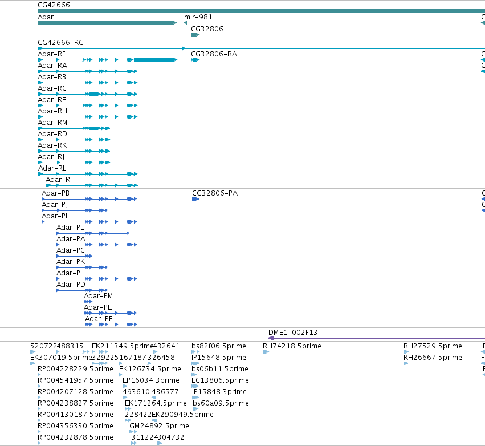Click the CG32806-PA protein label
This screenshot has width=485, height=446.
(215, 193)
